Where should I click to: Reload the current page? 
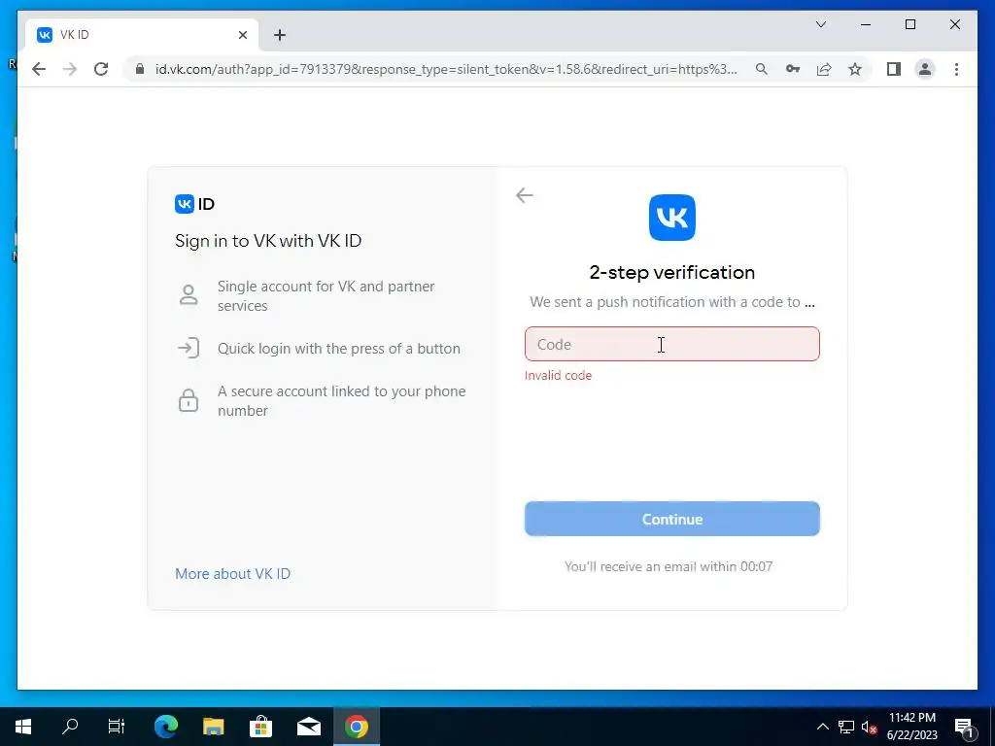coord(101,69)
